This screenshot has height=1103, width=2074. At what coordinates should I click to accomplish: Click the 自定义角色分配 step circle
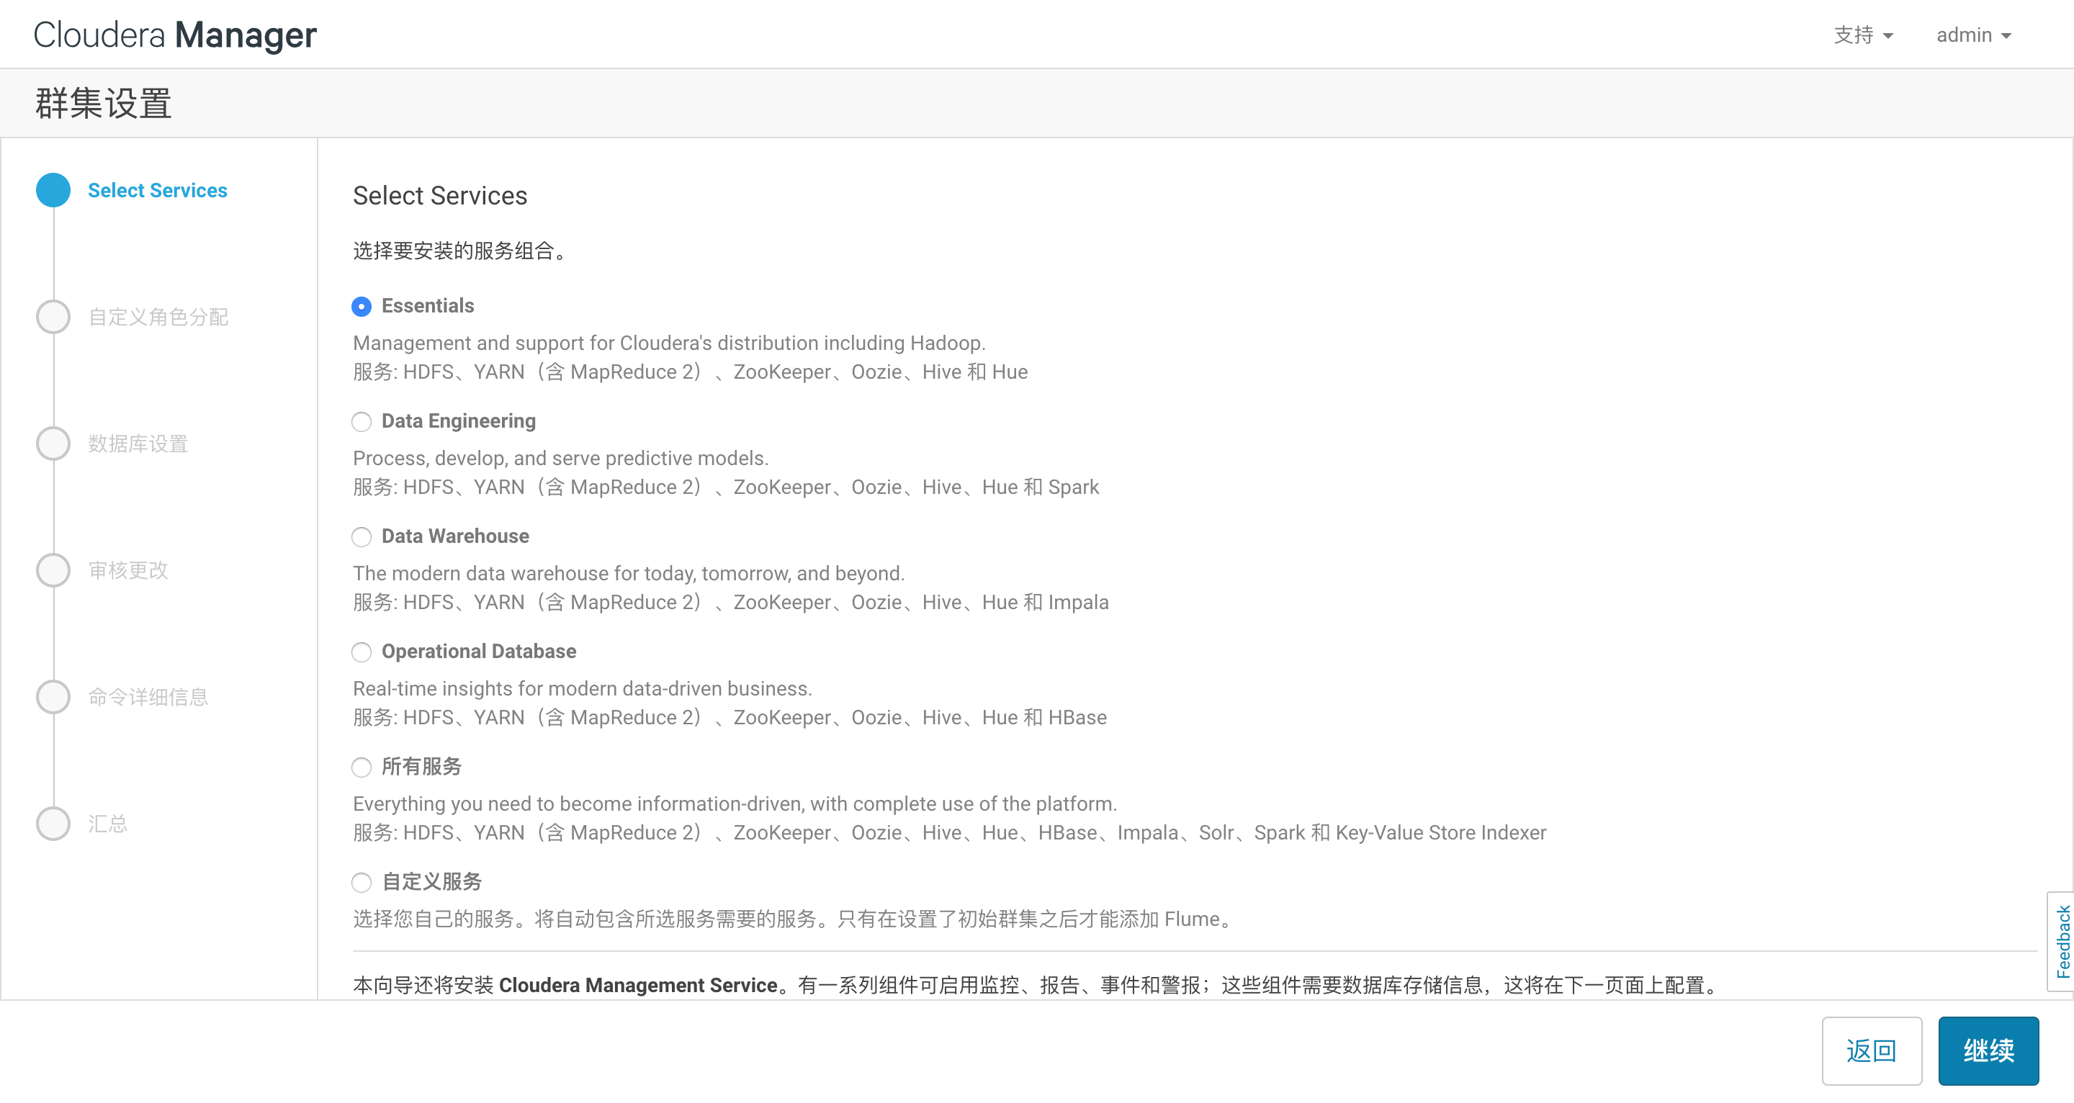tap(53, 316)
